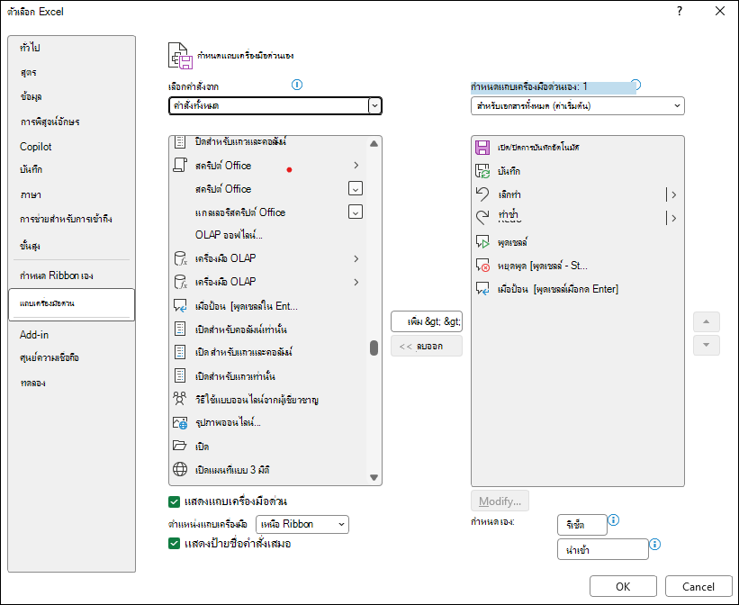Toggle แสดงแถบเครื่องมือด่วน checkbox

pyautogui.click(x=174, y=501)
